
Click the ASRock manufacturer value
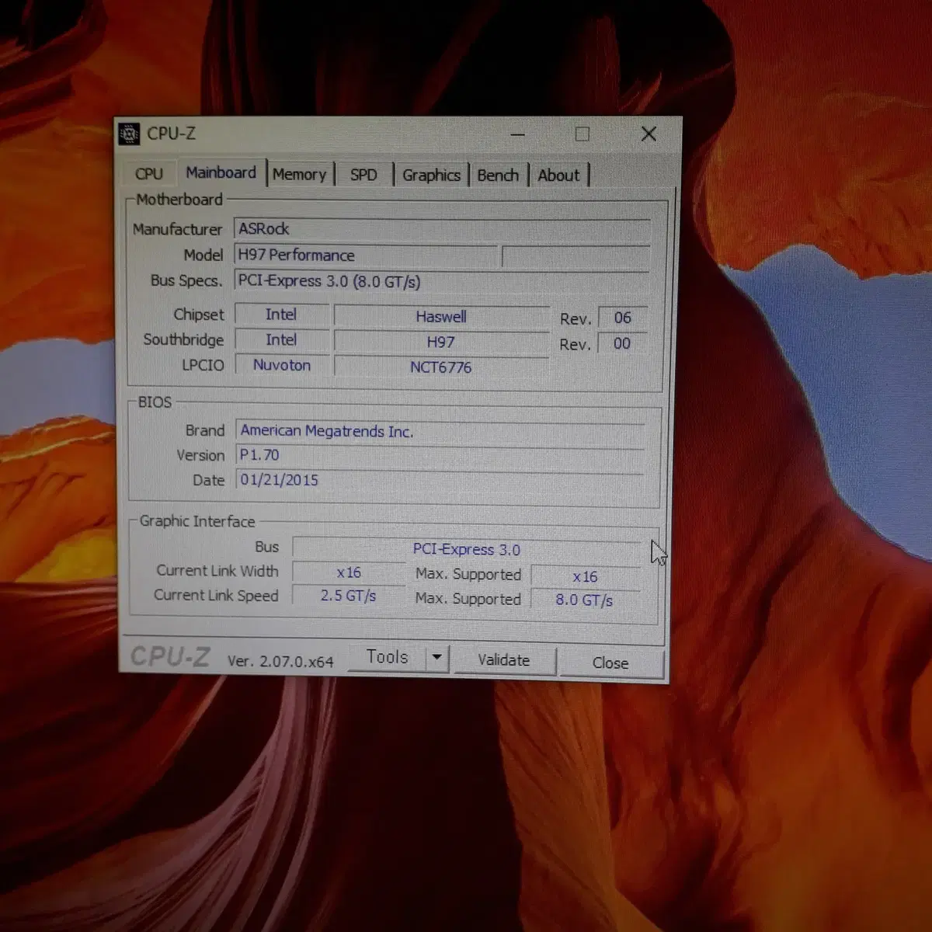[x=442, y=229]
